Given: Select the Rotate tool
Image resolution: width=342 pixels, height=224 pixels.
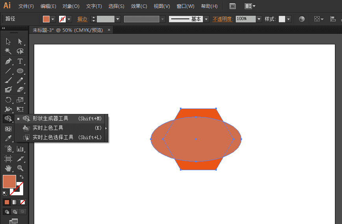Looking at the screenshot, I should pos(8,100).
